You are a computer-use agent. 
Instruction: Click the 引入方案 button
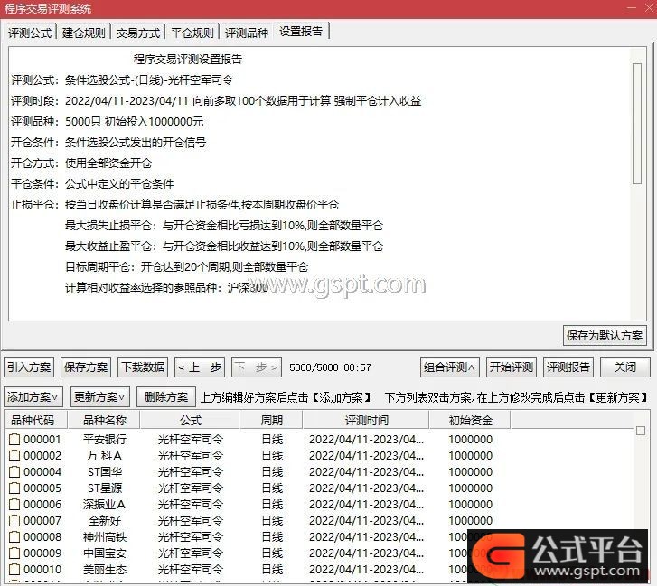tap(29, 367)
